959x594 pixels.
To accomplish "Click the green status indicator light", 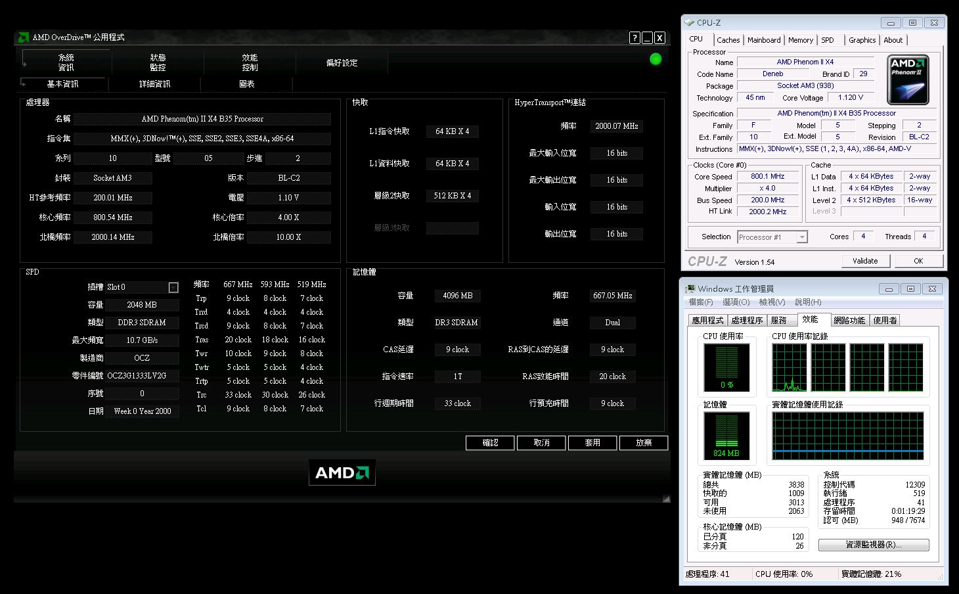I will pos(656,59).
